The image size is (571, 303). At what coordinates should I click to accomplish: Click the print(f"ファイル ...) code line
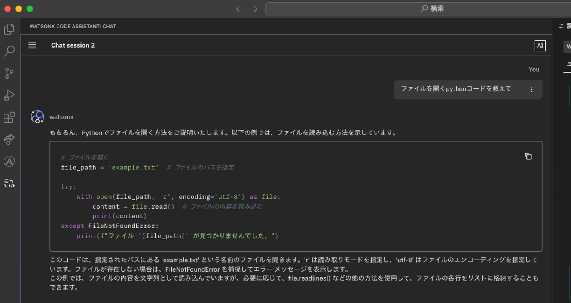(x=177, y=236)
